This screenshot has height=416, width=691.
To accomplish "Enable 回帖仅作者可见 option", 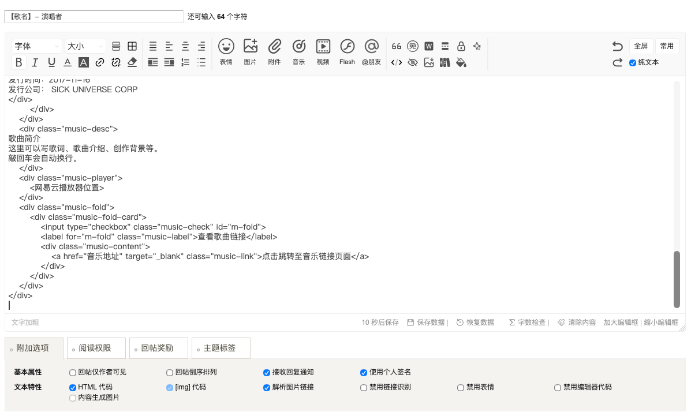I will click(73, 373).
